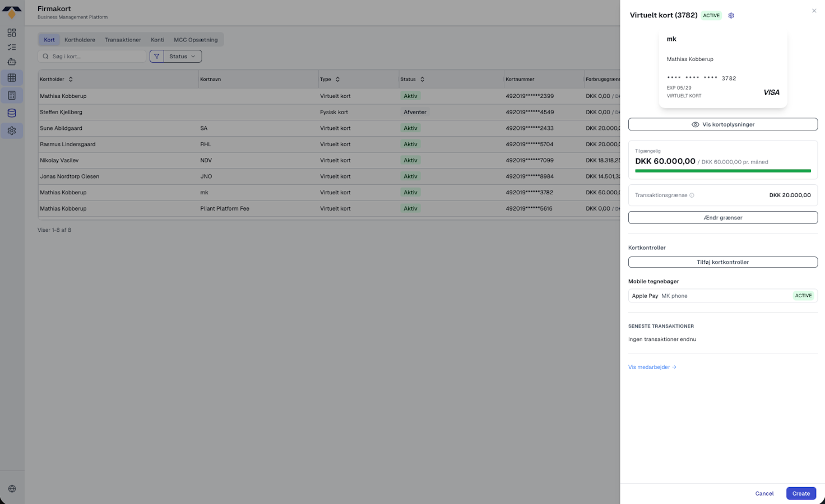This screenshot has height=504, width=825.
Task: Open the checklist tasks icon in sidebar
Action: (12, 48)
